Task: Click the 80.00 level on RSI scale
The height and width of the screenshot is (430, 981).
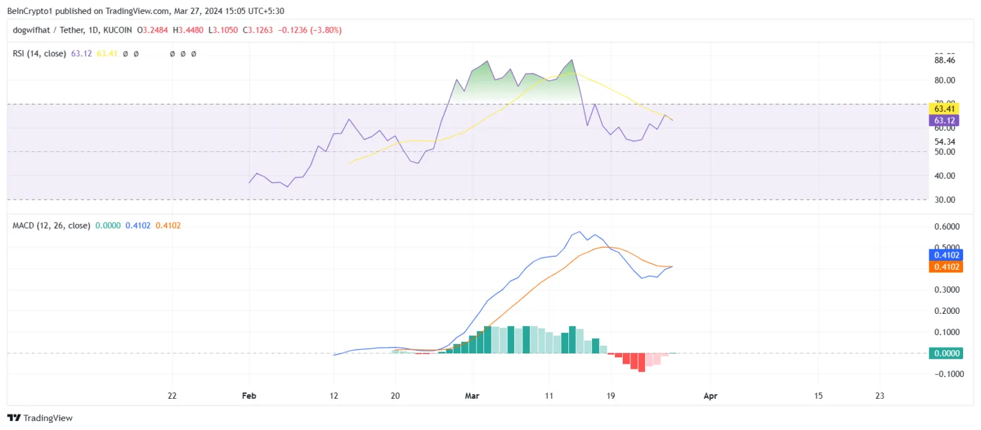Action: [944, 80]
